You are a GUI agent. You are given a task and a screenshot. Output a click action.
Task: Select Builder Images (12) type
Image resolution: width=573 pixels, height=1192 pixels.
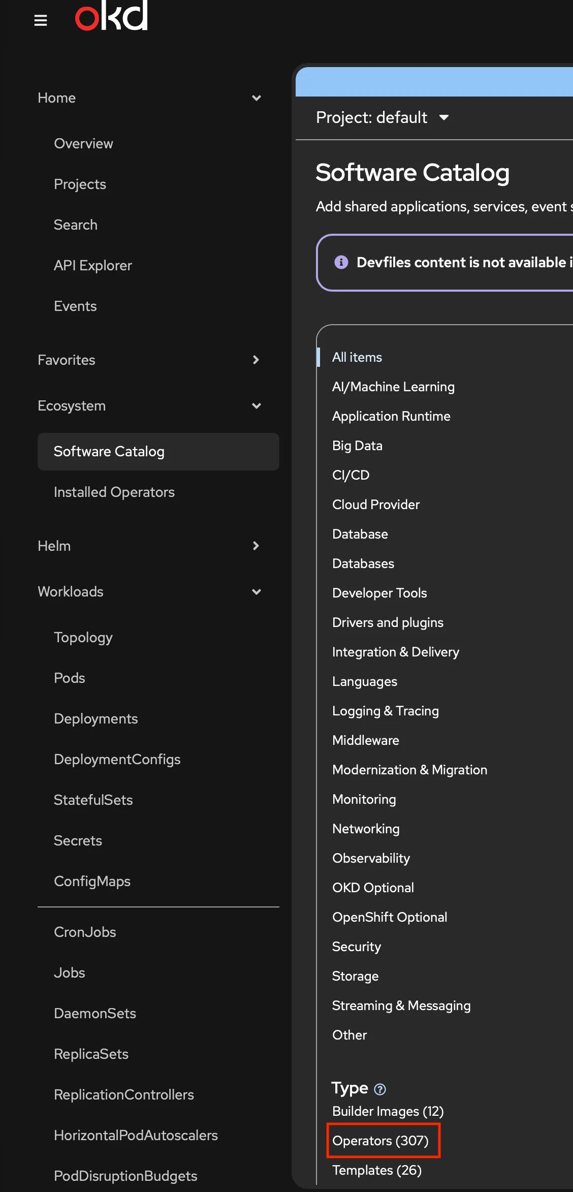(x=388, y=1111)
